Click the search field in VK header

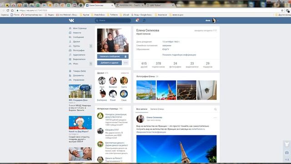click(x=113, y=20)
